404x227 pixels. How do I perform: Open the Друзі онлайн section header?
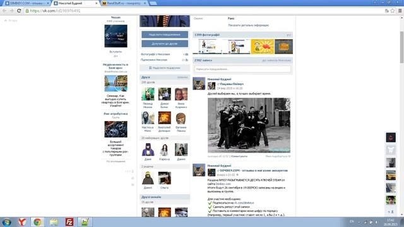[x=165, y=197]
